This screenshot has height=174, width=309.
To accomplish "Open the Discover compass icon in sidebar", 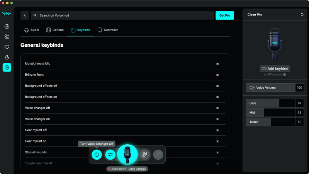I will point(7,27).
